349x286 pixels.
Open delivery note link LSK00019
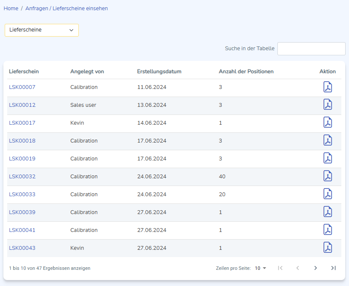22,159
